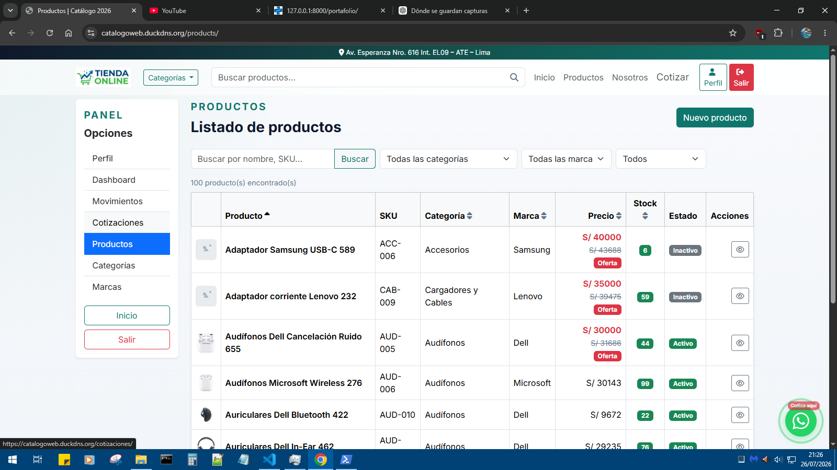
Task: Focus the Buscar por nombre, SKU field
Action: pyautogui.click(x=263, y=159)
